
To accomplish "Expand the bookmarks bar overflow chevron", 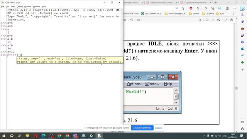I will [233, 14].
